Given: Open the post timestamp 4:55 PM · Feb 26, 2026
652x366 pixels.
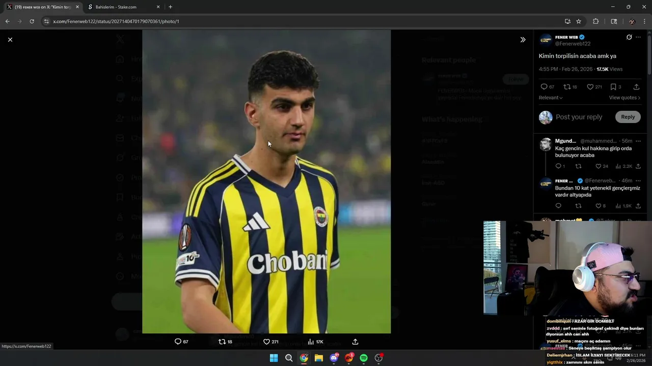Looking at the screenshot, I should 566,69.
